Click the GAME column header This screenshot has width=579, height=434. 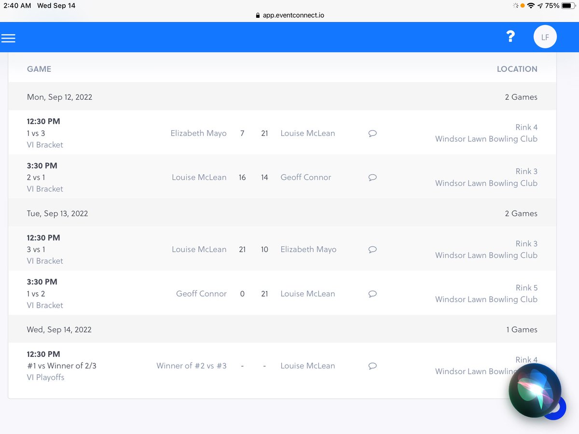(x=39, y=69)
